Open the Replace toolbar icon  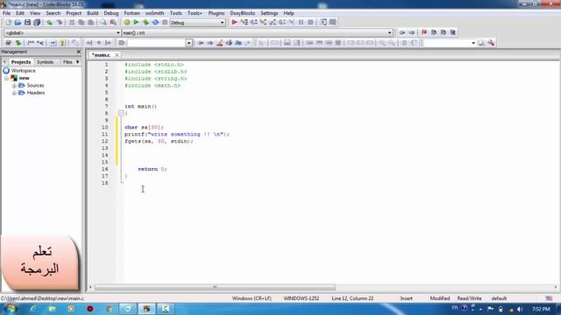click(113, 23)
